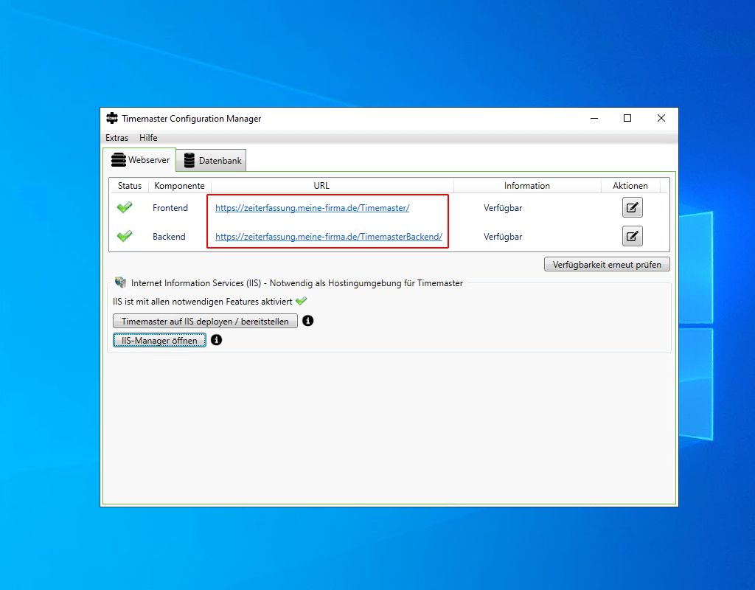Screen dimensions: 755x590
Task: Open the Hilfe menu
Action: pyautogui.click(x=148, y=138)
